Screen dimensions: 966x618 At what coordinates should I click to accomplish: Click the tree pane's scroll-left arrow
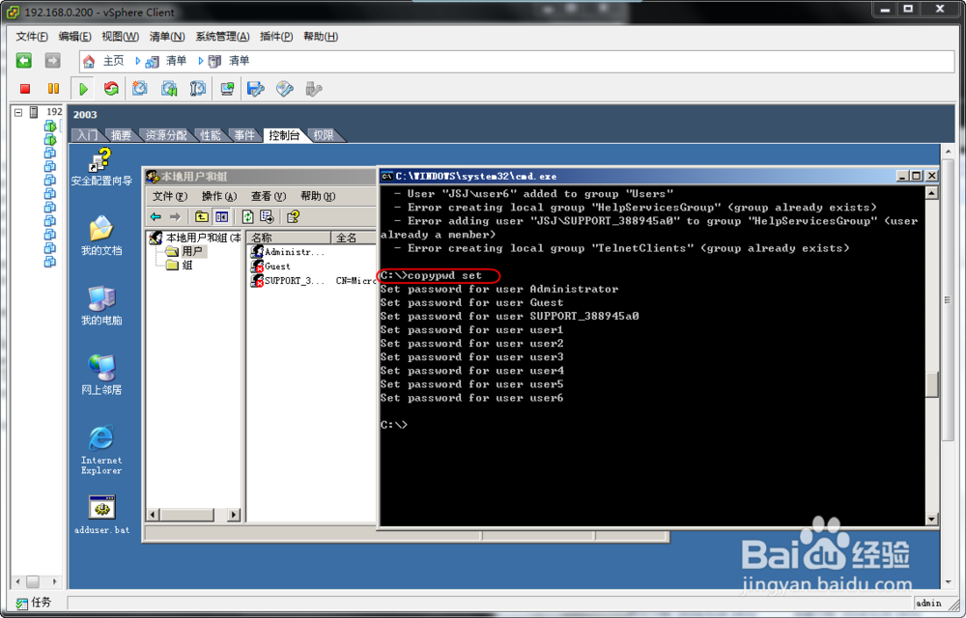coord(154,515)
